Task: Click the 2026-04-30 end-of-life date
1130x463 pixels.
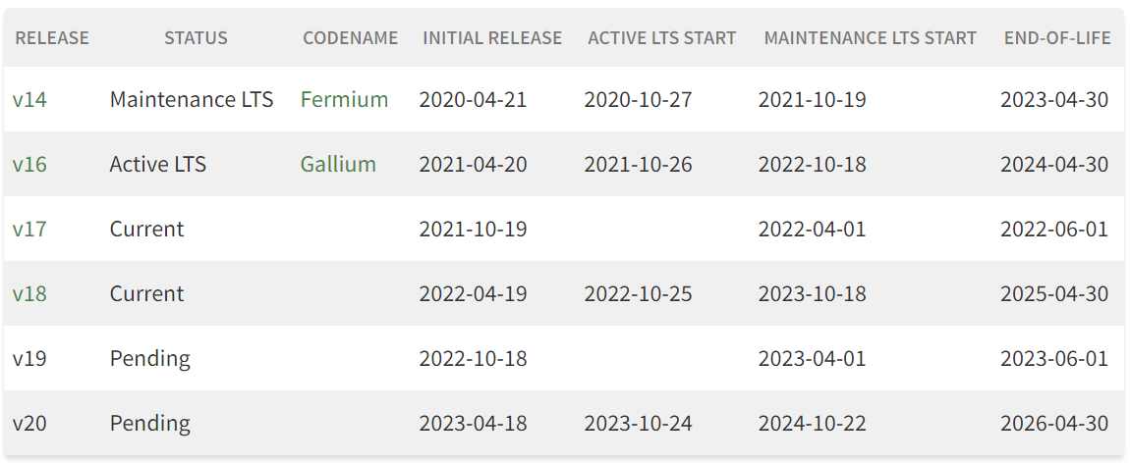Action: tap(1054, 423)
